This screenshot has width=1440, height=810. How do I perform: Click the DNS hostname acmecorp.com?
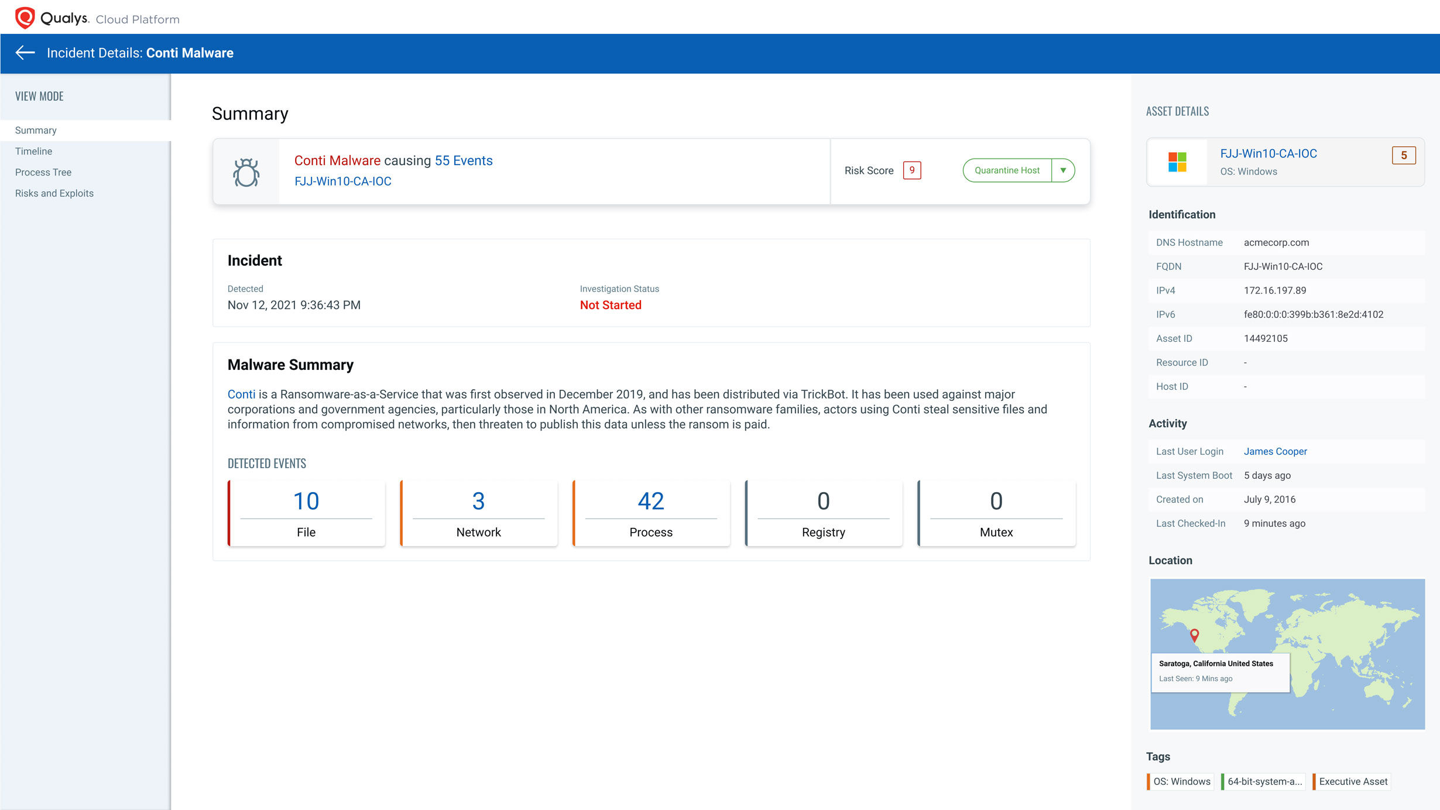coord(1276,242)
